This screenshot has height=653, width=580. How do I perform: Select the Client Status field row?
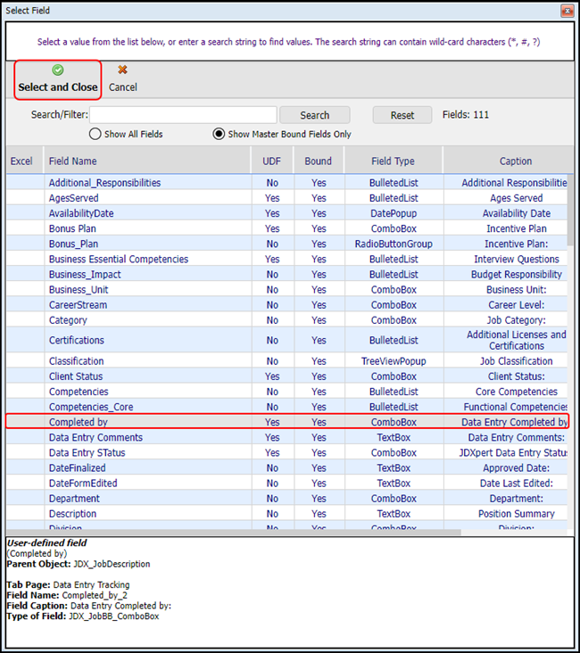click(x=286, y=376)
